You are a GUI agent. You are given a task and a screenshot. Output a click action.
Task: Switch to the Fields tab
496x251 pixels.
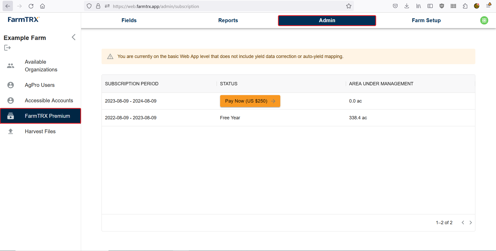(x=129, y=20)
